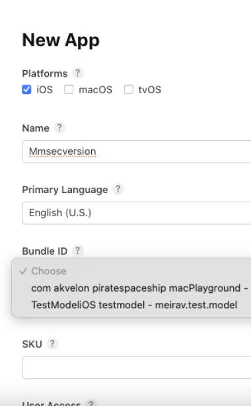The width and height of the screenshot is (251, 406).
Task: Click the iOS label text
Action: pyautogui.click(x=44, y=90)
